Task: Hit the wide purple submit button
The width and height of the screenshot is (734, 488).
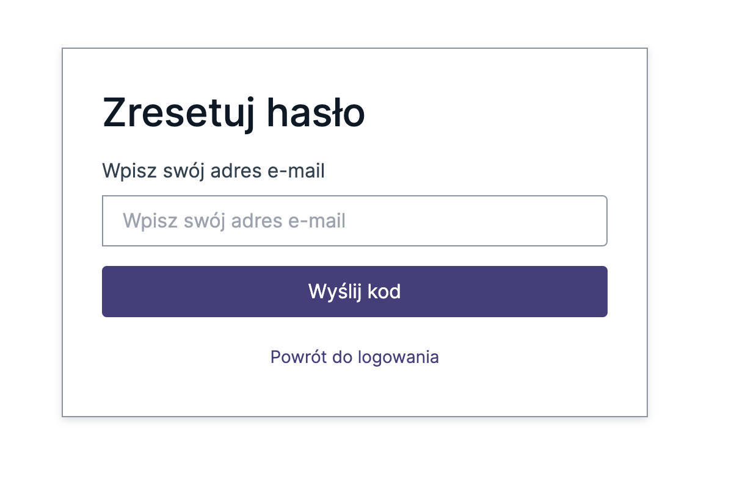Action: click(354, 292)
